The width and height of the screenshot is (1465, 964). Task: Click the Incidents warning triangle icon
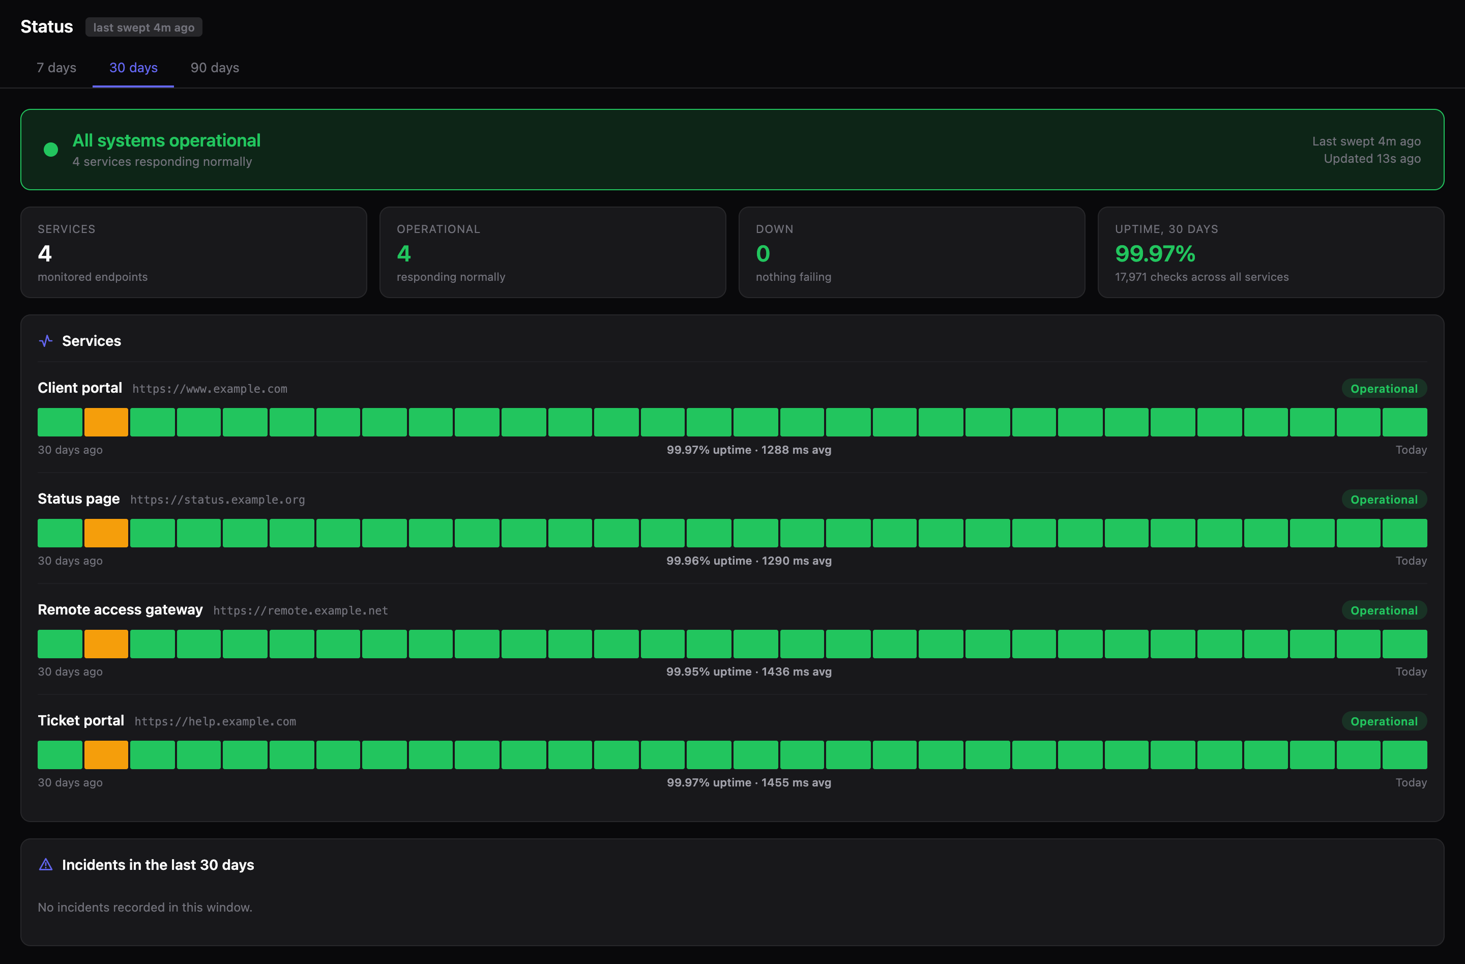pos(46,865)
